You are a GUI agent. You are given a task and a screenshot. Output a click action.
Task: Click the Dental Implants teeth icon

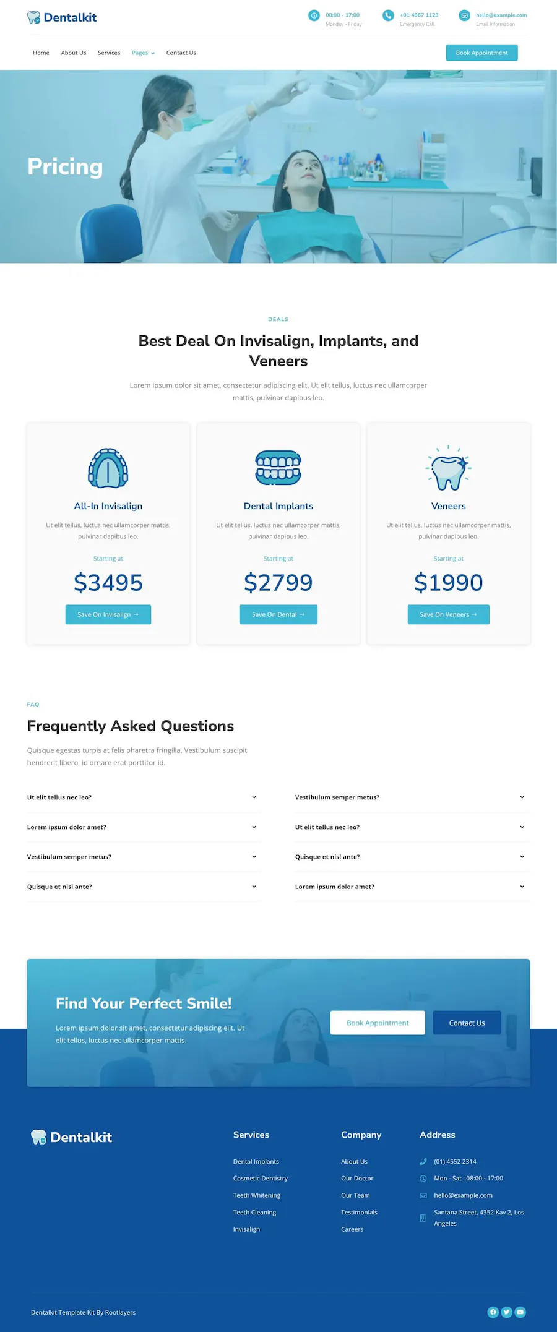pyautogui.click(x=278, y=468)
